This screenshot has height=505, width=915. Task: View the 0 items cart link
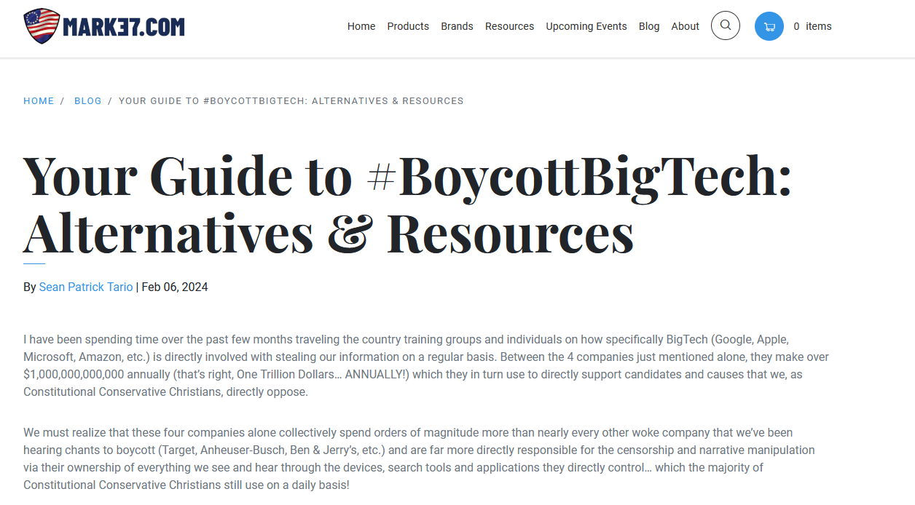pos(812,26)
